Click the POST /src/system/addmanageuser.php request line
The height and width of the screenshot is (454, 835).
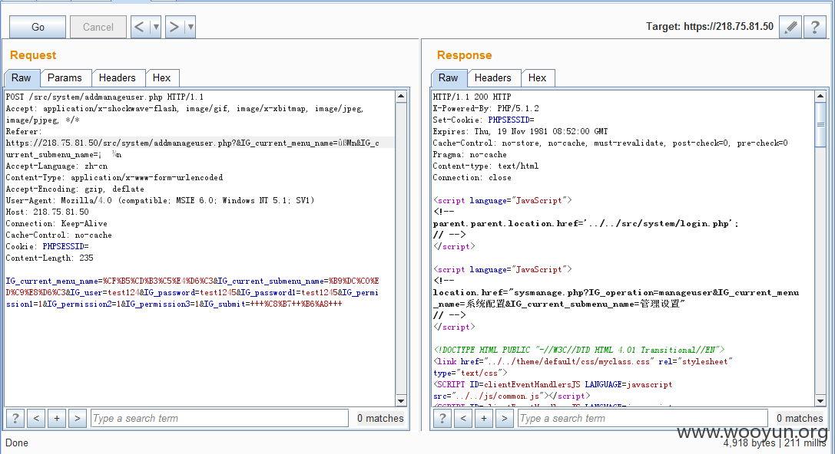click(x=104, y=97)
